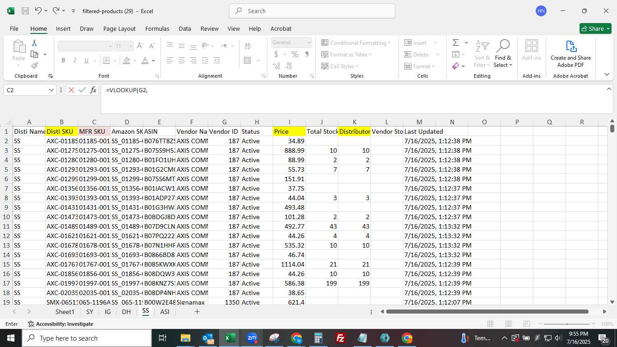The height and width of the screenshot is (347, 617).
Task: Copy selection using the Copy icon
Action: point(34,54)
